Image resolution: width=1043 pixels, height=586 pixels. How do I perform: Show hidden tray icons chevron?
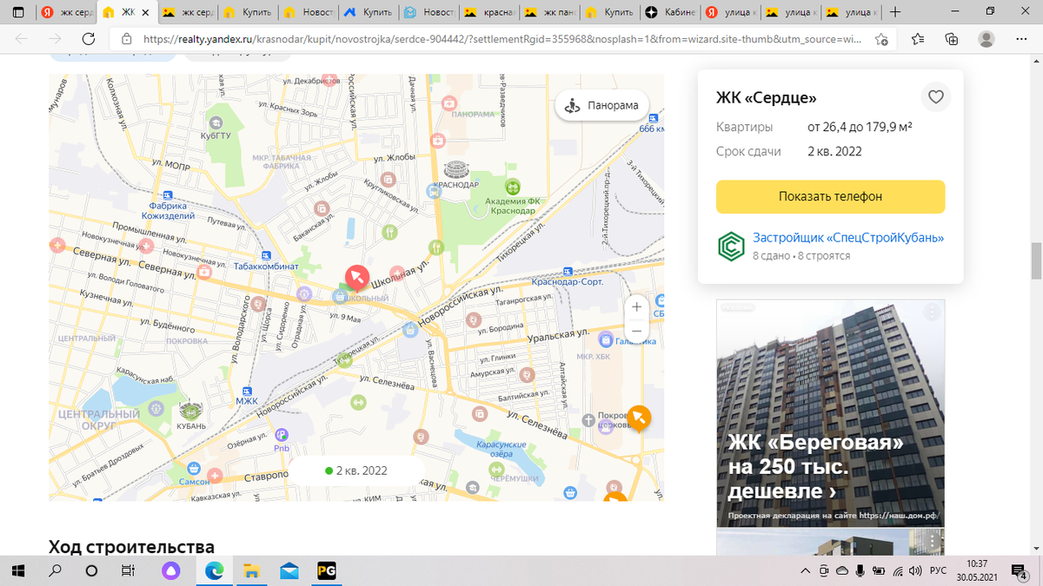point(805,571)
